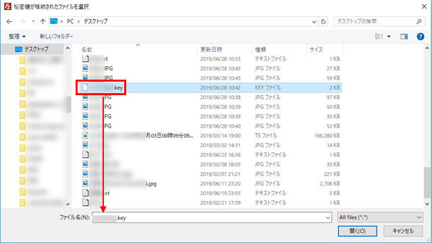The width and height of the screenshot is (432, 243).
Task: Open the recent locations dropdown arrow
Action: click(x=33, y=22)
